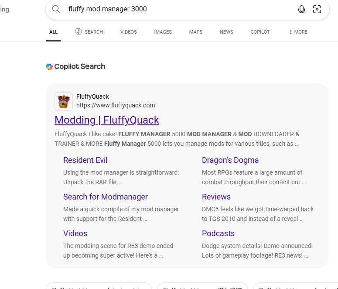Open visual search camera icon
The image size is (338, 289).
(x=317, y=9)
